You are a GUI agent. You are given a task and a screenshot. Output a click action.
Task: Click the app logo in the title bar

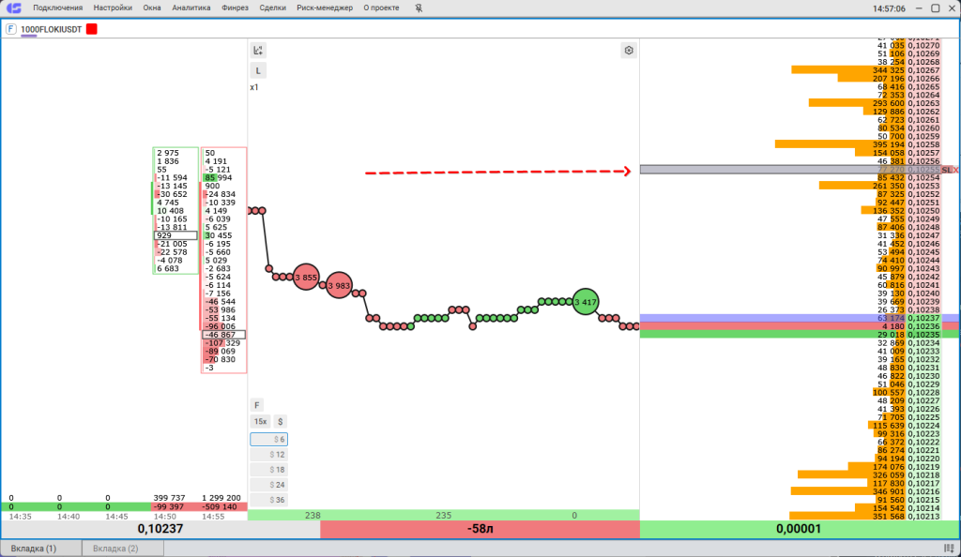point(14,8)
